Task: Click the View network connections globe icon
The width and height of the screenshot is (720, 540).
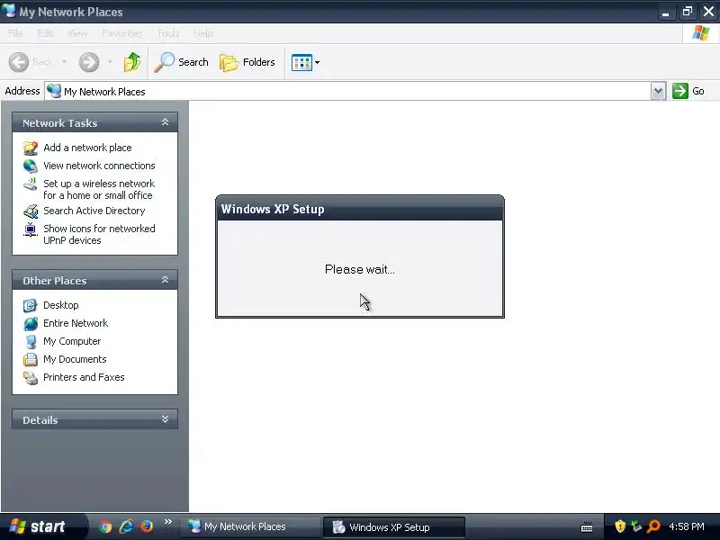Action: (x=31, y=166)
